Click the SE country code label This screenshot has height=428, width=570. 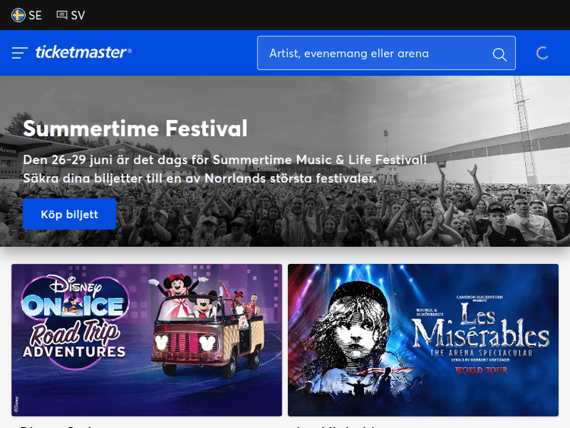35,15
